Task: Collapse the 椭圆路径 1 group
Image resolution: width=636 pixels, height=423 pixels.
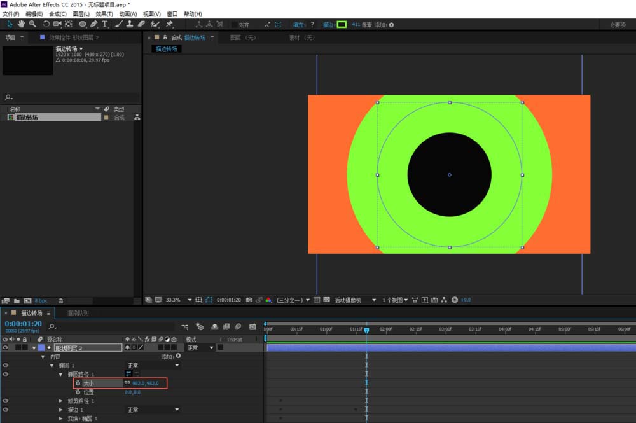Action: coord(60,374)
